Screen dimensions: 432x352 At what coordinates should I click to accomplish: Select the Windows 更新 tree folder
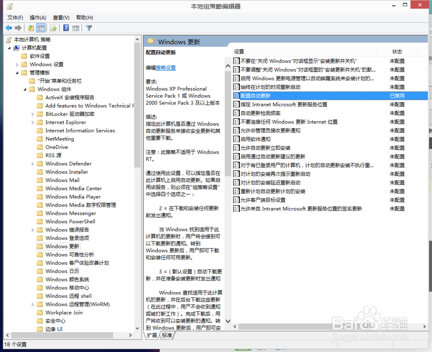click(x=62, y=246)
